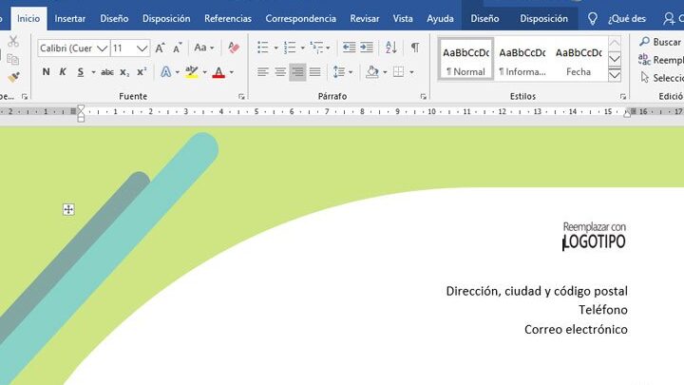Click the Cut scissors icon
This screenshot has height=385, width=684.
(x=13, y=42)
